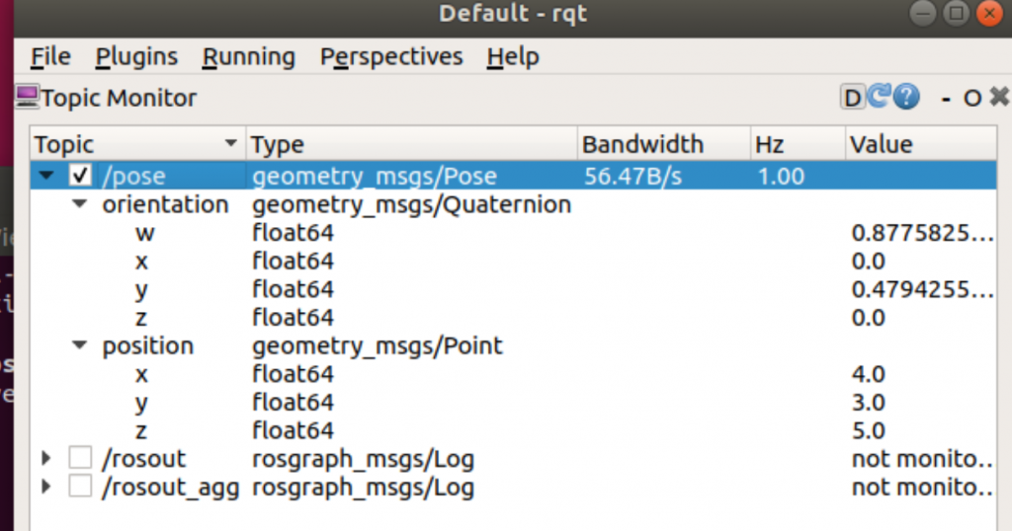Collapse the position field group
This screenshot has height=531, width=1012.
click(x=81, y=346)
